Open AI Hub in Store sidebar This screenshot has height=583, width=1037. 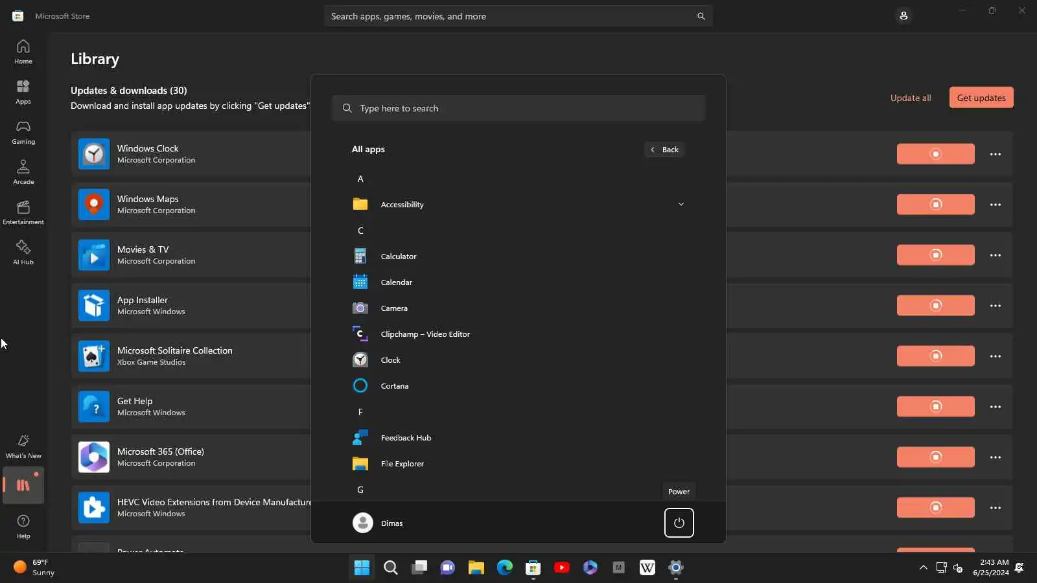point(23,253)
